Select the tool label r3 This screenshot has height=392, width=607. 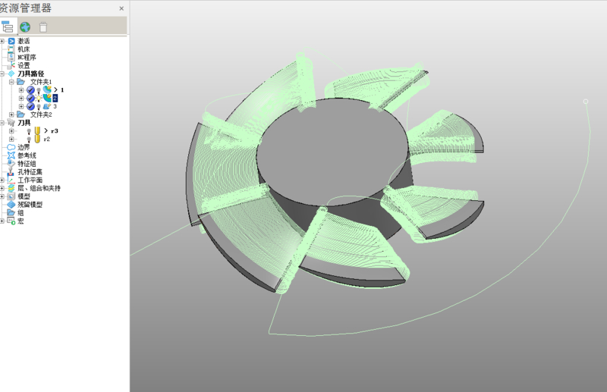[55, 131]
